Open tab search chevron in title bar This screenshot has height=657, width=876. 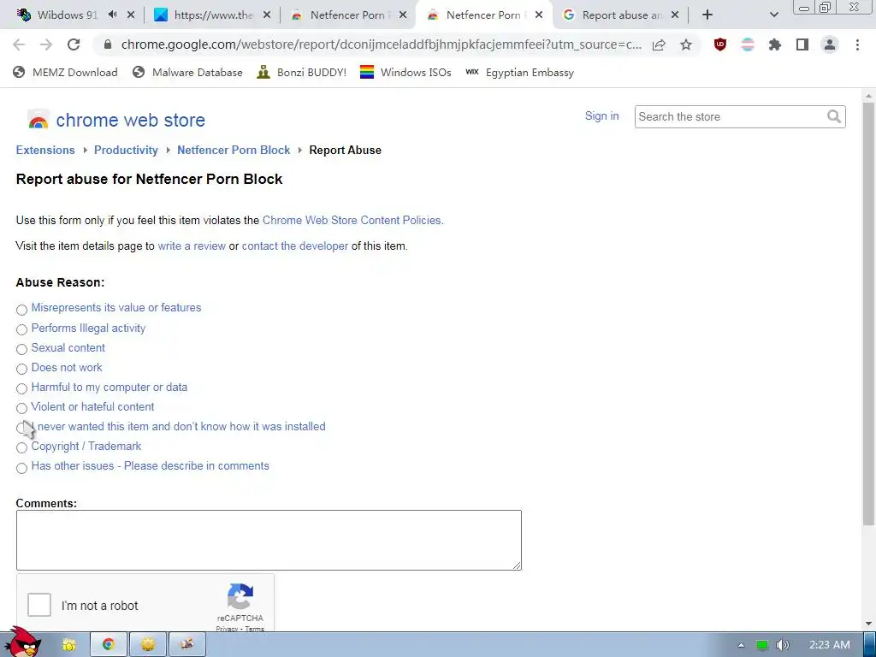pos(773,15)
